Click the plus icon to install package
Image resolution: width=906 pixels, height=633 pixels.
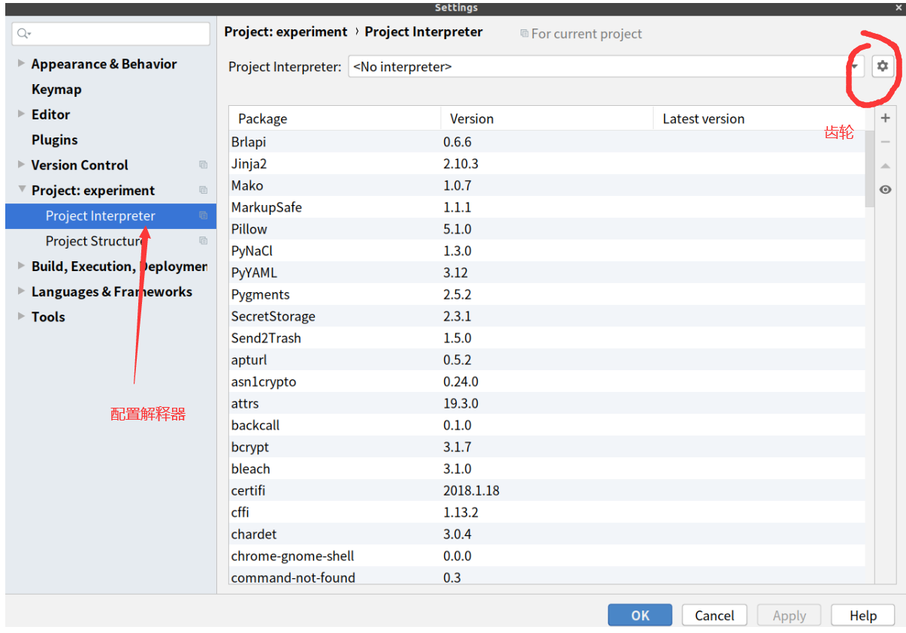[886, 118]
